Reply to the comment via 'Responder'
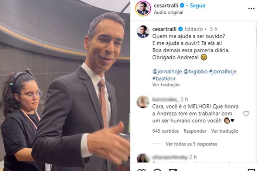257x171 pixels. coord(195,131)
